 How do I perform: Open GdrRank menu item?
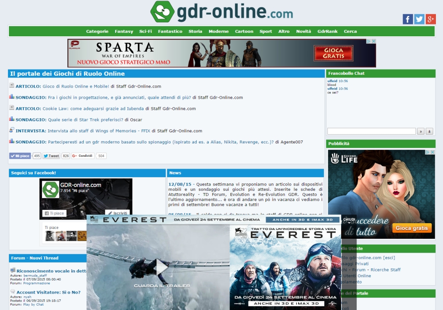click(327, 31)
